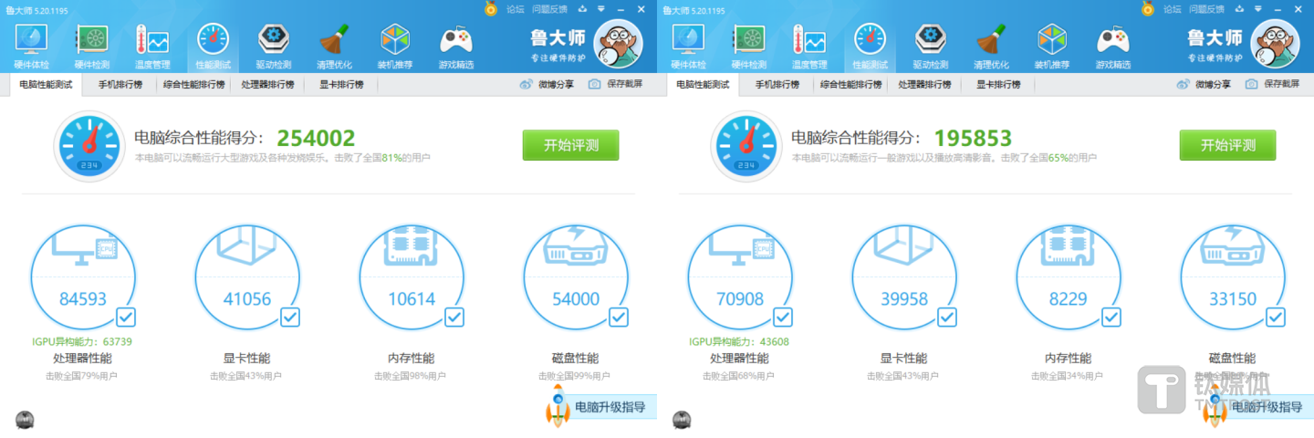The width and height of the screenshot is (1314, 438).
Task: Uncheck 显卡性能 checkbox scoring 39958
Action: 947,317
